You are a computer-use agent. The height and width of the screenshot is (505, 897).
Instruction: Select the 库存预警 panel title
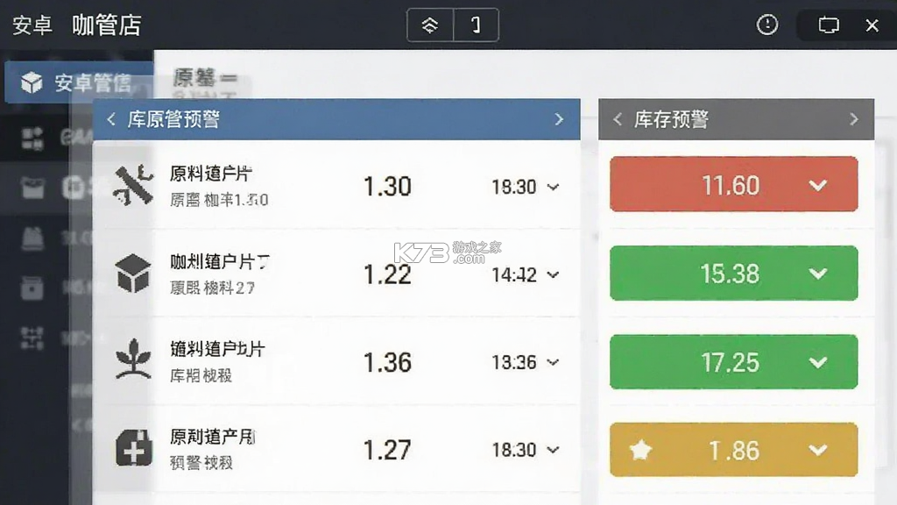671,119
